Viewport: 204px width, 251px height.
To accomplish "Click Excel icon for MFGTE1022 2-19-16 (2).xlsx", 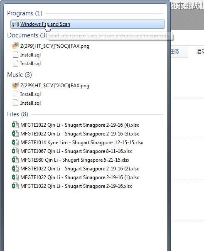I will (x=15, y=169).
